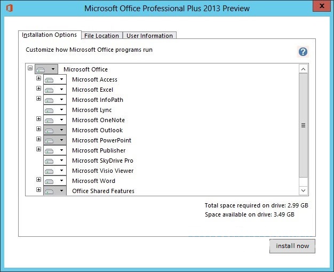Screen dimensions: 334x272
Task: Select the Office Shared Features label
Action: (104, 191)
